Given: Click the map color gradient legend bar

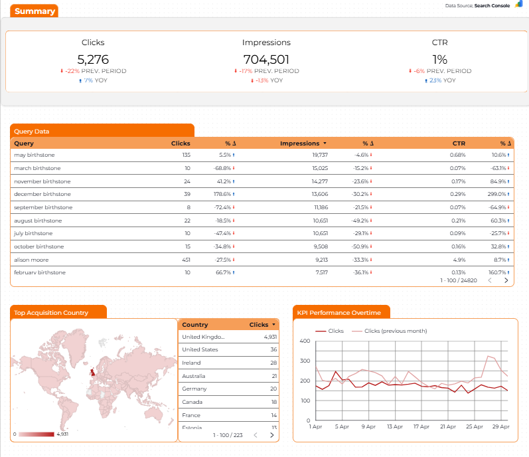Looking at the screenshot, I should pos(37,434).
